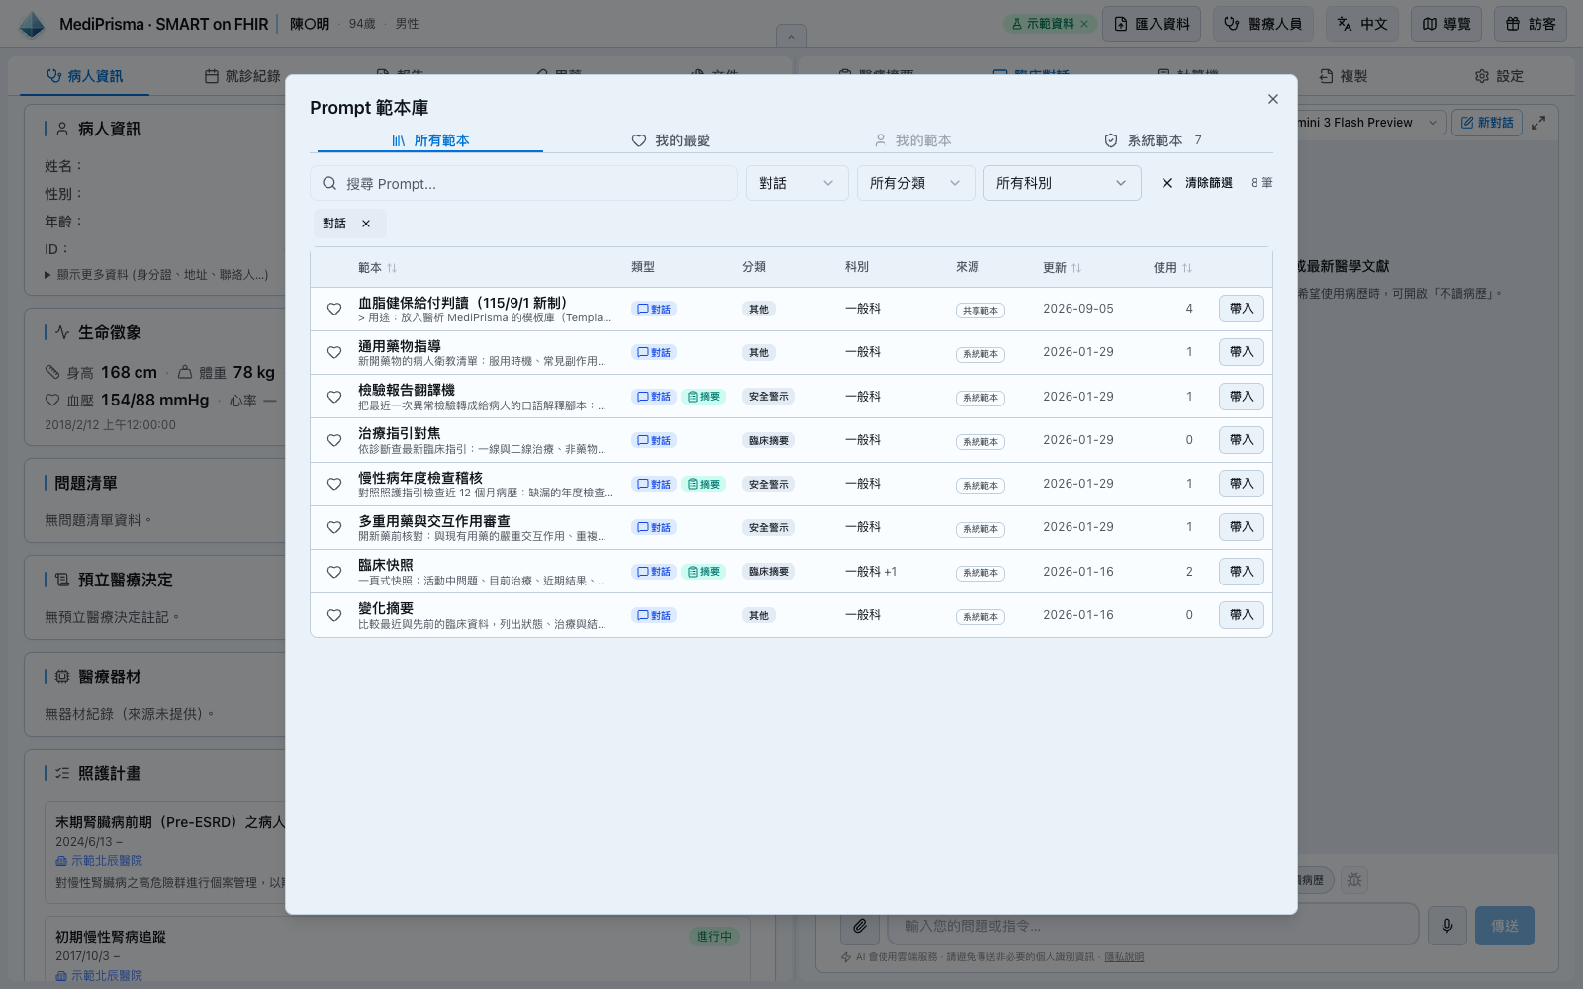Viewport: 1583px width, 989px height.
Task: Click 帶入 for 血脂健保給付判讀 row
Action: (x=1241, y=309)
